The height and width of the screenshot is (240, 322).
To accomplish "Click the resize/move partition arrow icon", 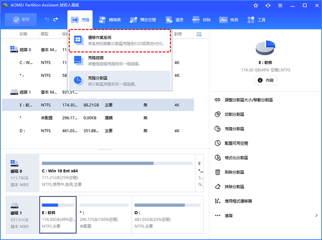I will [x=217, y=100].
